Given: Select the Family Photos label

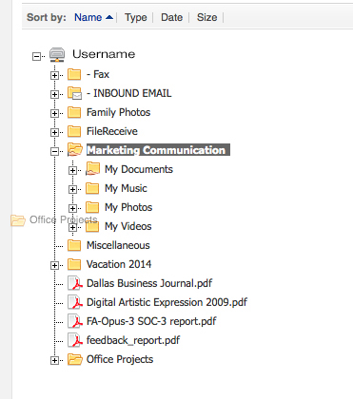Looking at the screenshot, I should click(x=118, y=113).
